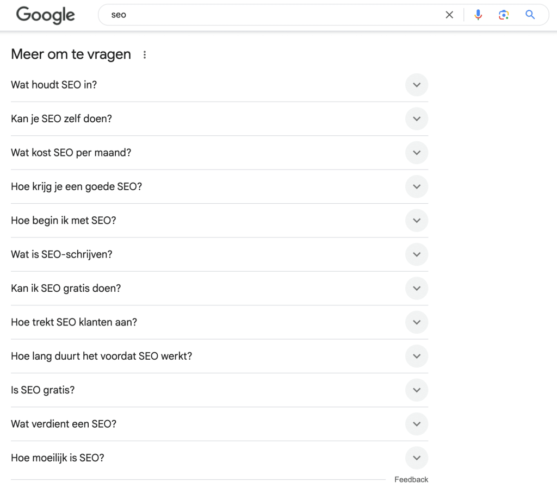Viewport: 557px width, 494px height.
Task: Expand 'Hoe trekt SEO klanten aan?'
Action: (416, 322)
